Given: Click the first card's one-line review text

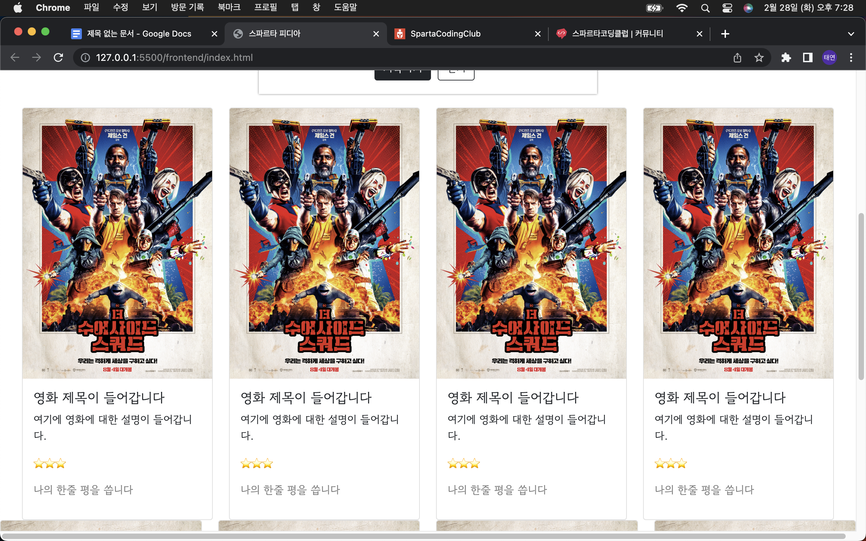Looking at the screenshot, I should click(x=83, y=490).
